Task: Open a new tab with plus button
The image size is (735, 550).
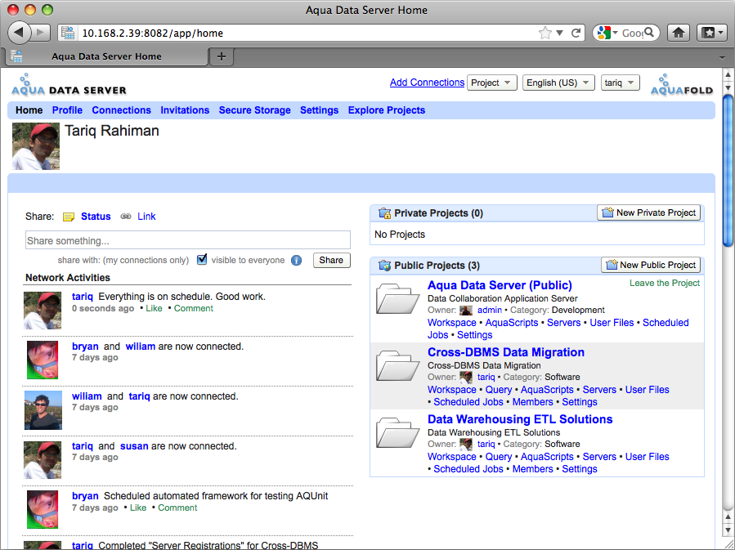Action: [222, 56]
